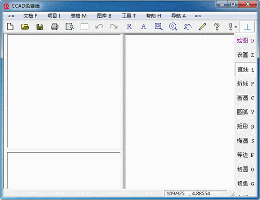Screen dimensions: 260x200
Task: Select the yellow pencil tool
Action: click(202, 26)
